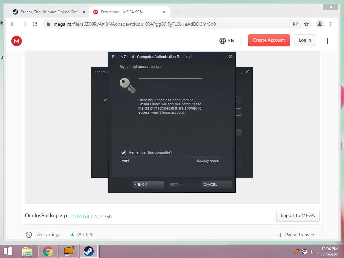
Task: Click the orange monitor system tray icon
Action: (x=296, y=252)
